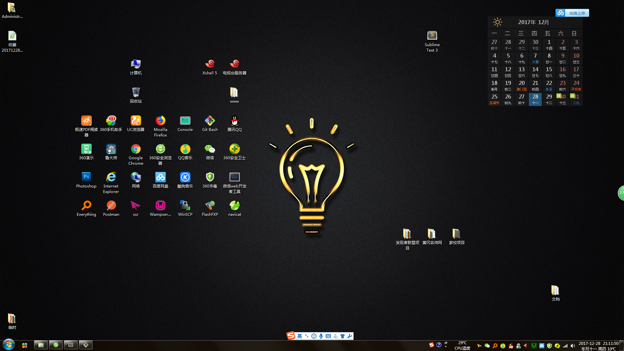Toggle Sogou IME 英 language mode
The height and width of the screenshot is (351, 624).
(x=299, y=336)
